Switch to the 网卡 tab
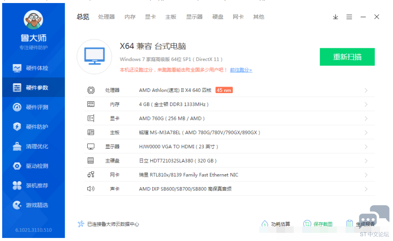The image size is (393, 241). tap(238, 17)
